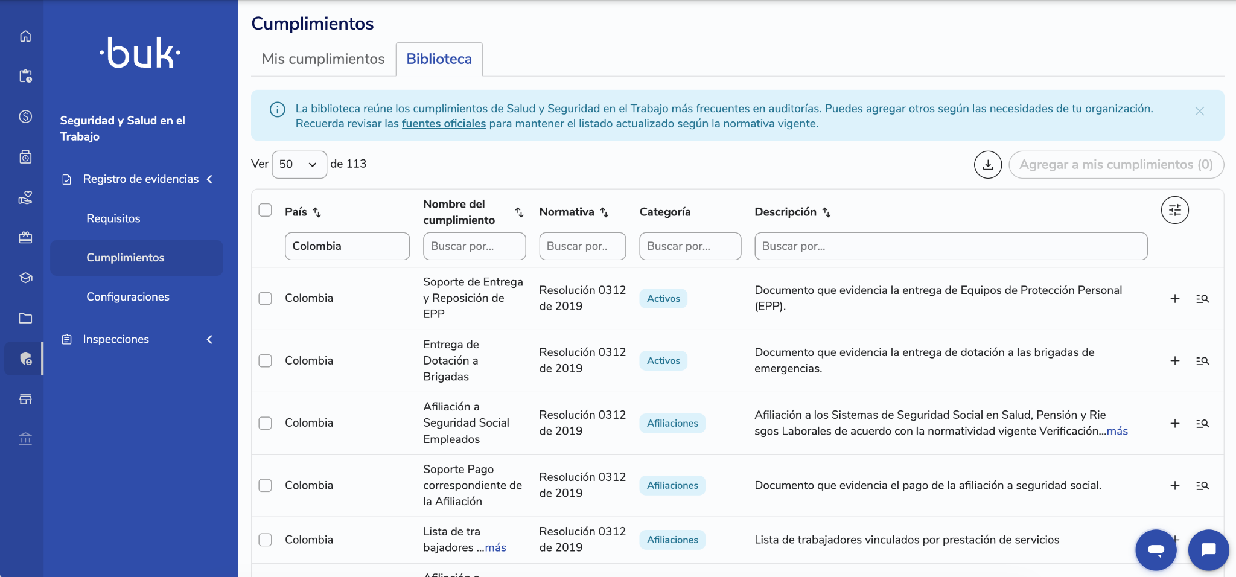Screen dimensions: 1236x577
Task: Expand description with más link in Afiliación row
Action: point(1117,431)
